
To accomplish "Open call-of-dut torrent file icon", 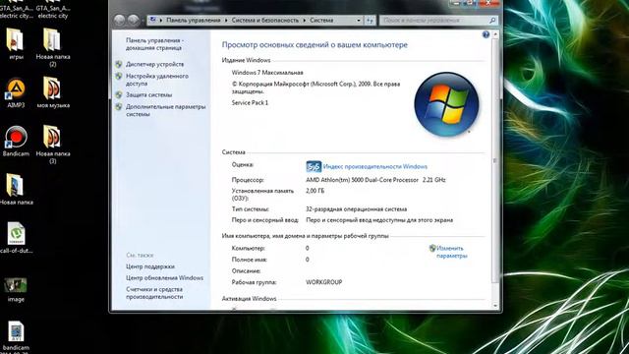I will pyautogui.click(x=16, y=238).
